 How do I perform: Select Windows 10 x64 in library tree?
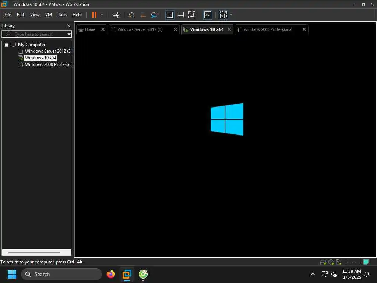40,58
